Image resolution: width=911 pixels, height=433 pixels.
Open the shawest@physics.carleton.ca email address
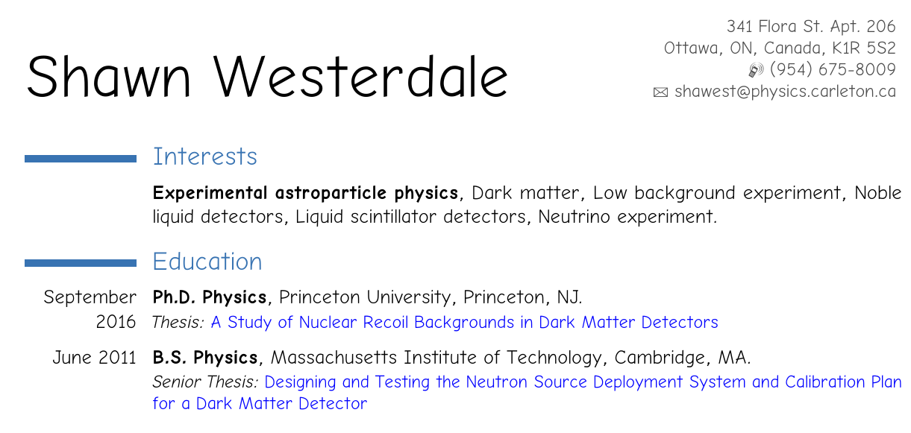click(x=785, y=92)
